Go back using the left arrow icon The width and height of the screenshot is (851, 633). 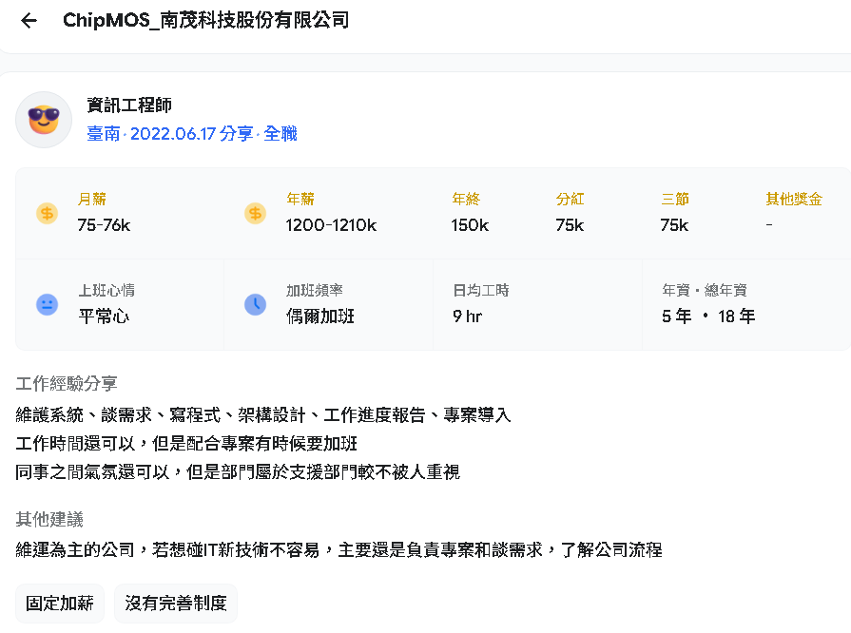click(x=29, y=21)
